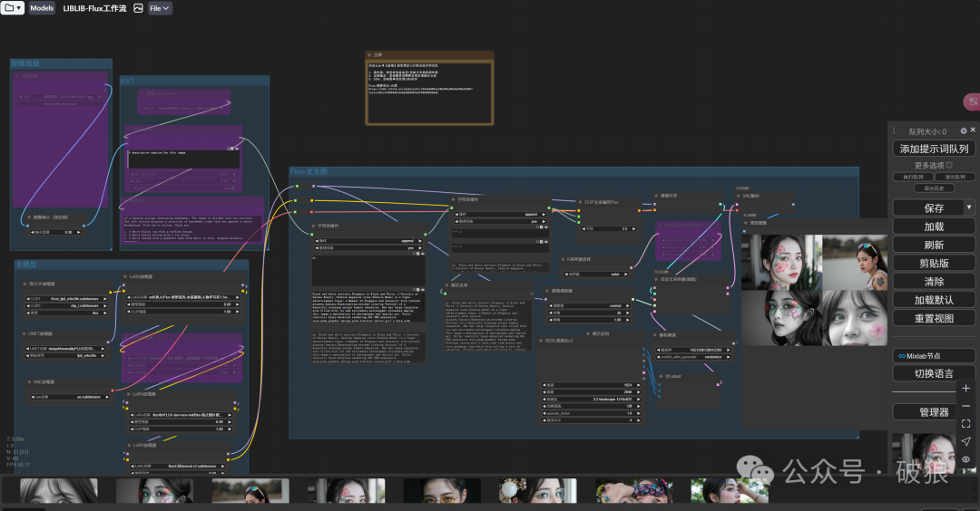Collapse the UNET加载器 node dot
The image size is (980, 511).
click(x=23, y=333)
